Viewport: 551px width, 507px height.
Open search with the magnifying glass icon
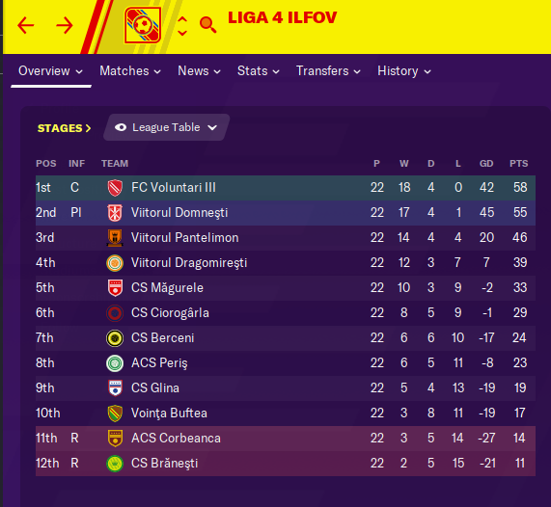point(207,24)
